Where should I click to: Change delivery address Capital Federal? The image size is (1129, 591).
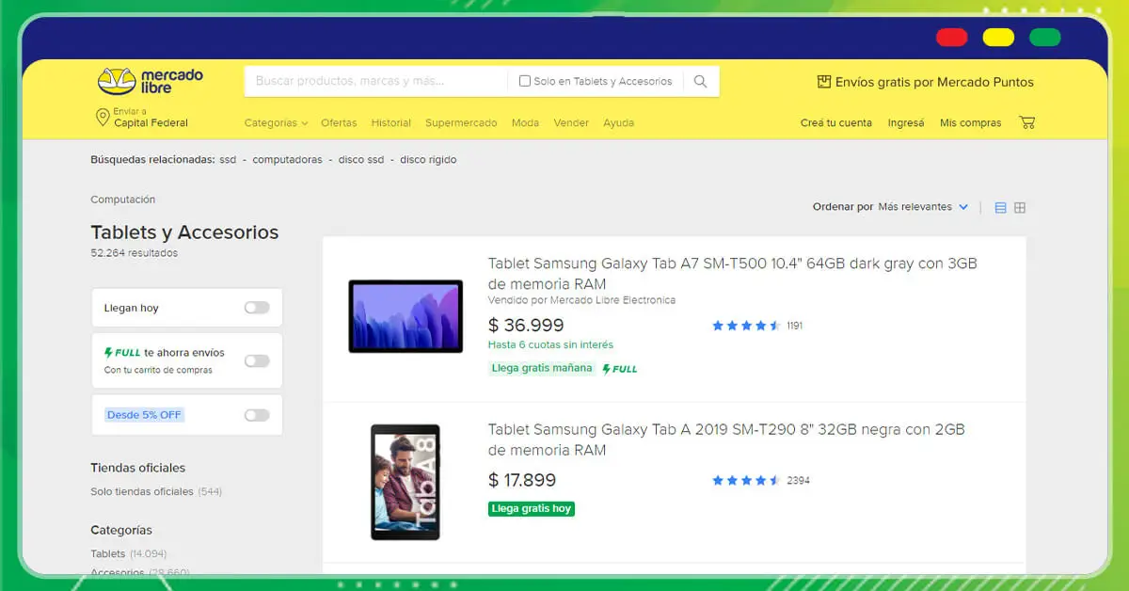(x=151, y=123)
